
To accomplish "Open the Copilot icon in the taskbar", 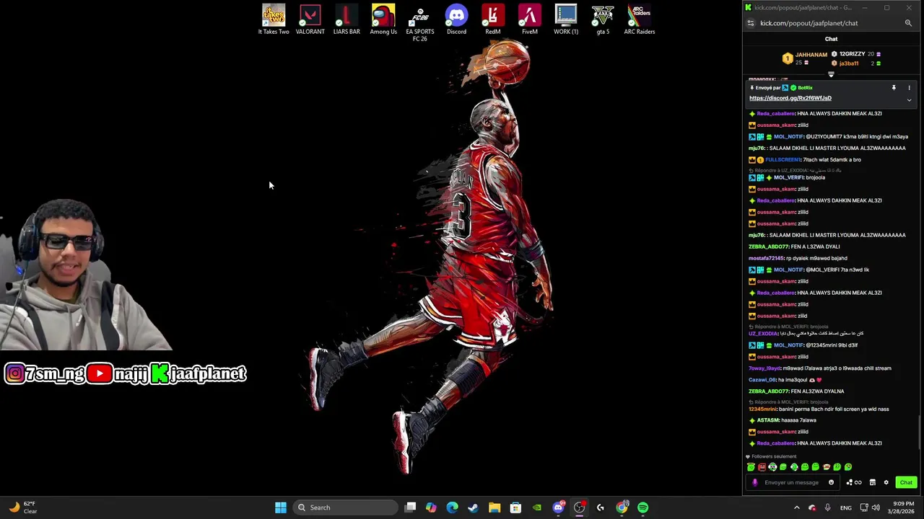I will point(431,507).
